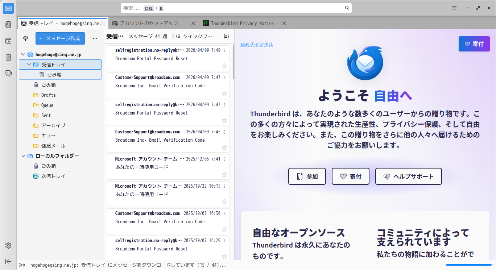Click the メッセージ 44 通 count label
The height and width of the screenshot is (270, 496).
click(148, 36)
